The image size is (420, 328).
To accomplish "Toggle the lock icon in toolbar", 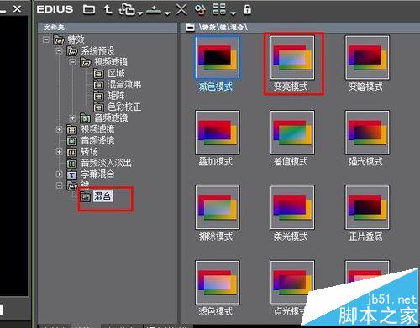I will click(247, 9).
